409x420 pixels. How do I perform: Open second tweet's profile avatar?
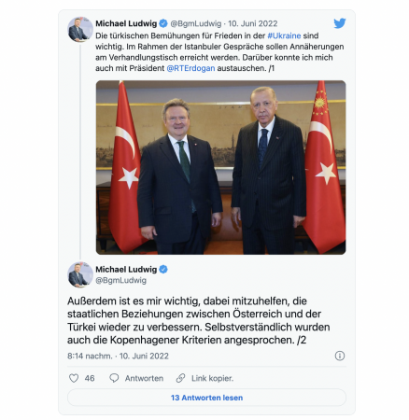80,274
